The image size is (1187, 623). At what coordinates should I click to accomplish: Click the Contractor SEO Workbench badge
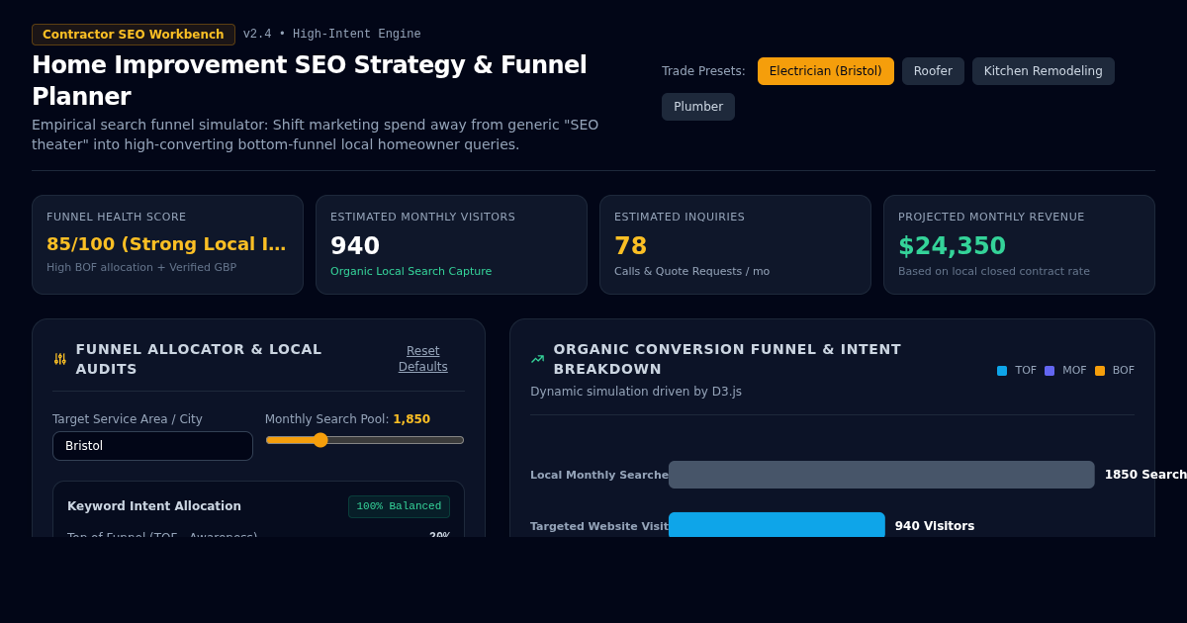[x=134, y=35]
